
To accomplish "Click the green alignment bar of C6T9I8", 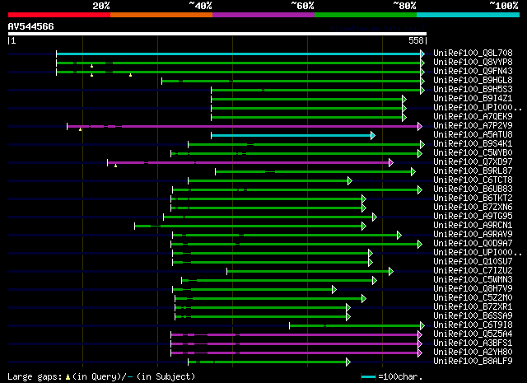I will (x=355, y=326).
